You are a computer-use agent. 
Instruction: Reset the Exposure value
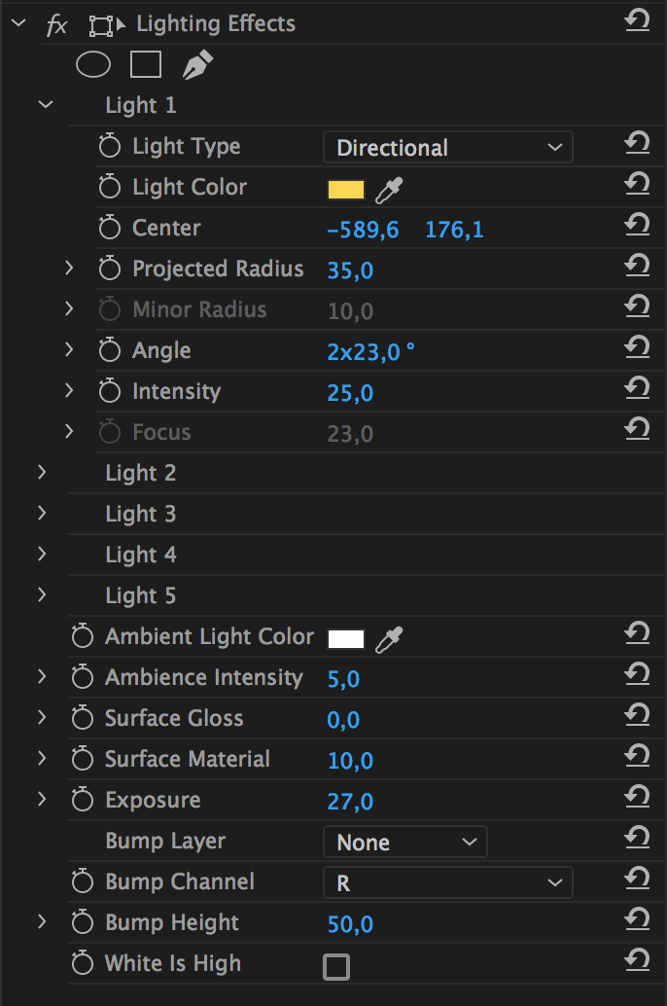click(637, 797)
